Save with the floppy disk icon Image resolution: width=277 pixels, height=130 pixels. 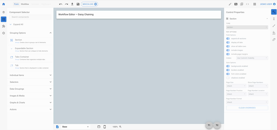tap(78, 4)
